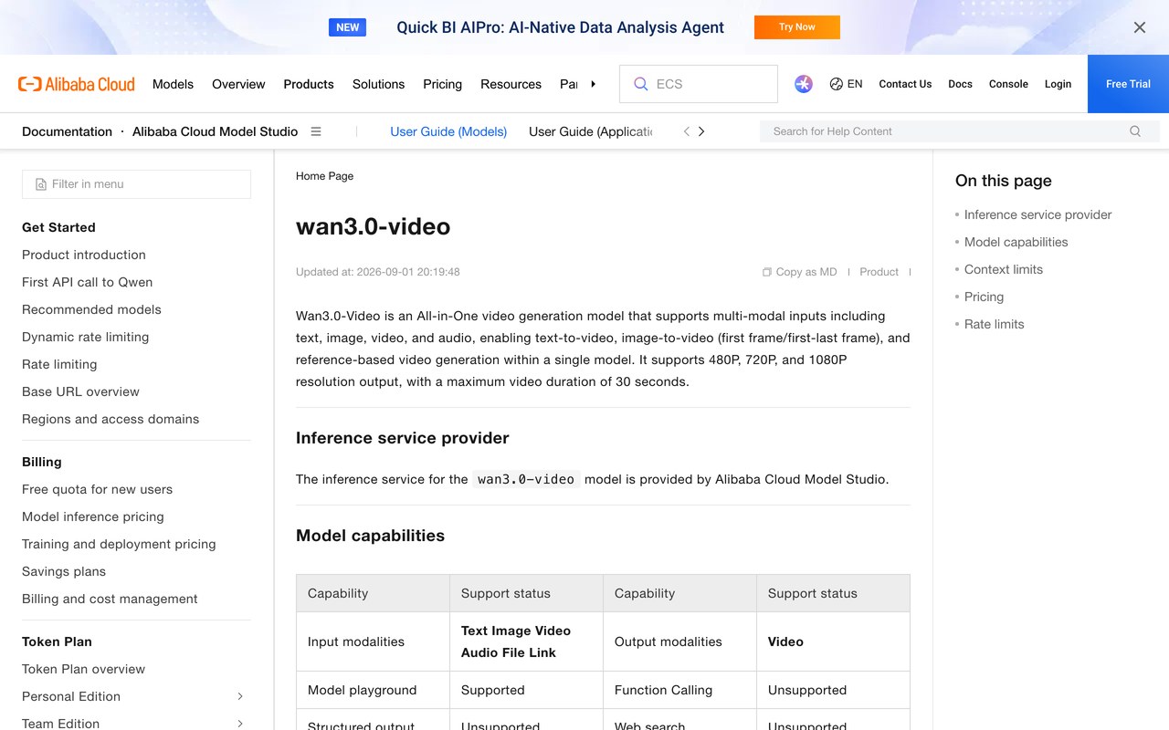1169x730 pixels.
Task: Open Regions and access domains
Action: click(x=111, y=419)
